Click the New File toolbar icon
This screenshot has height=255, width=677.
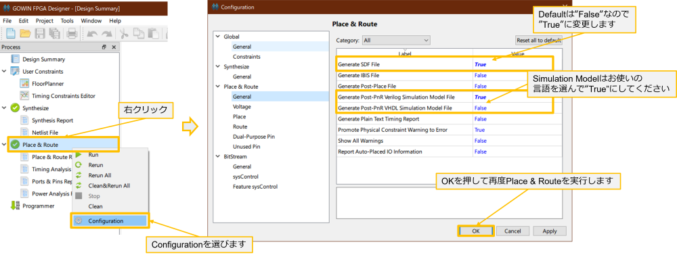(10, 32)
